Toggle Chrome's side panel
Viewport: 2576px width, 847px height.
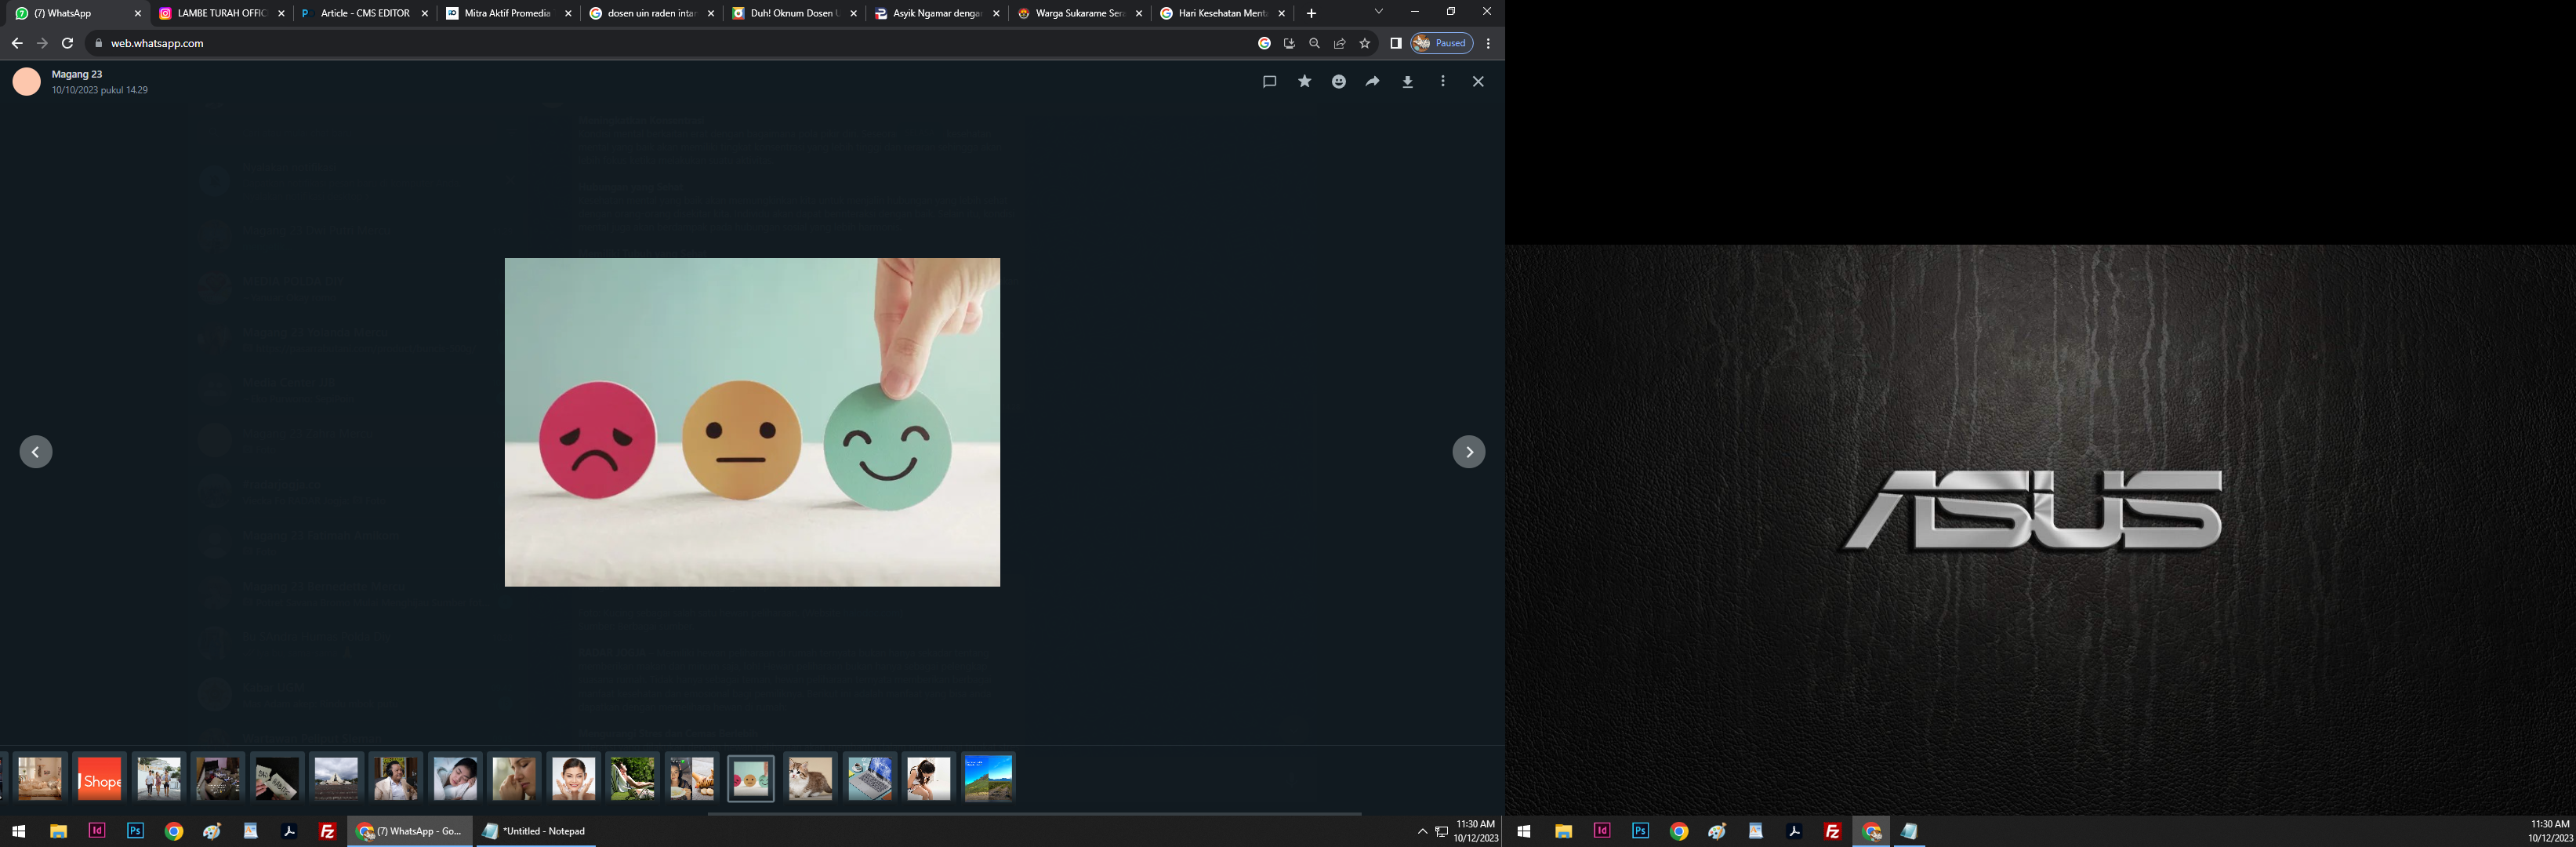(1395, 43)
